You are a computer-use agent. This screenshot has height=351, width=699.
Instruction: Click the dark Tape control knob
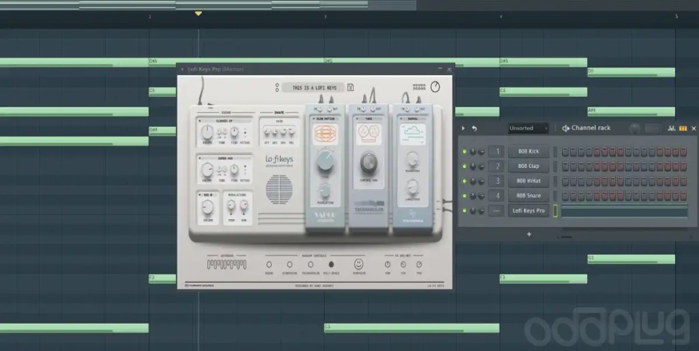click(x=369, y=163)
